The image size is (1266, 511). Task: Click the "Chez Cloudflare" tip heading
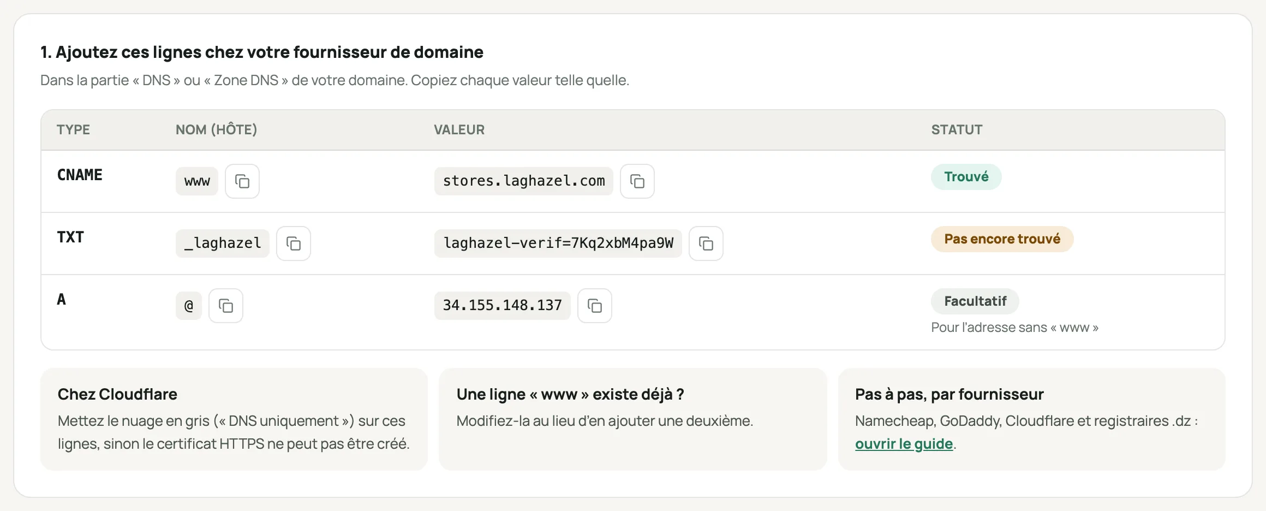coord(117,394)
